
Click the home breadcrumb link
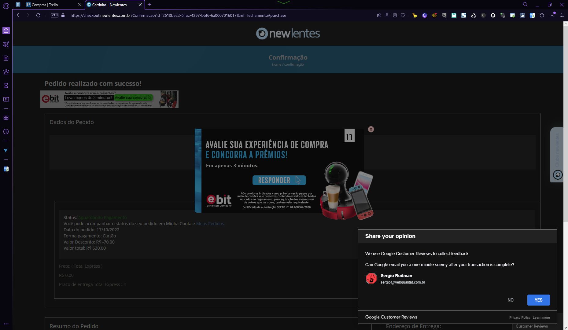tap(277, 64)
